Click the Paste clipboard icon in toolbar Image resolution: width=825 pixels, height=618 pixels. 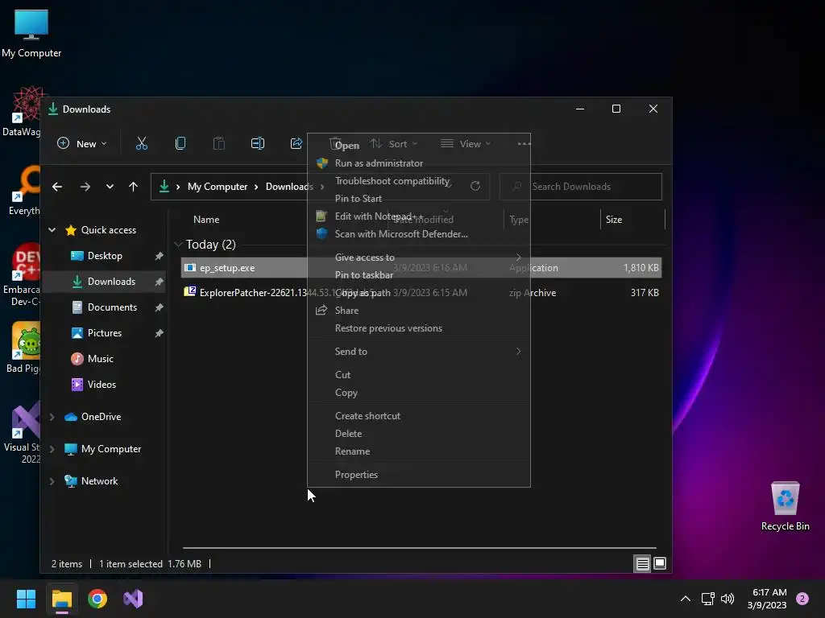tap(219, 143)
